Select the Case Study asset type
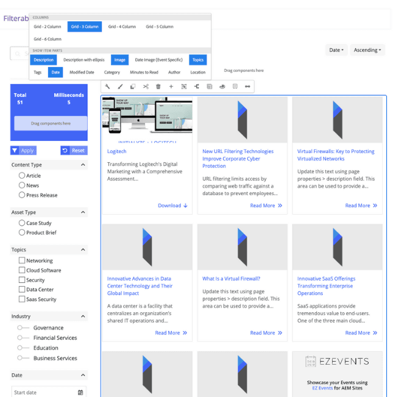396x397 pixels. [x=22, y=223]
